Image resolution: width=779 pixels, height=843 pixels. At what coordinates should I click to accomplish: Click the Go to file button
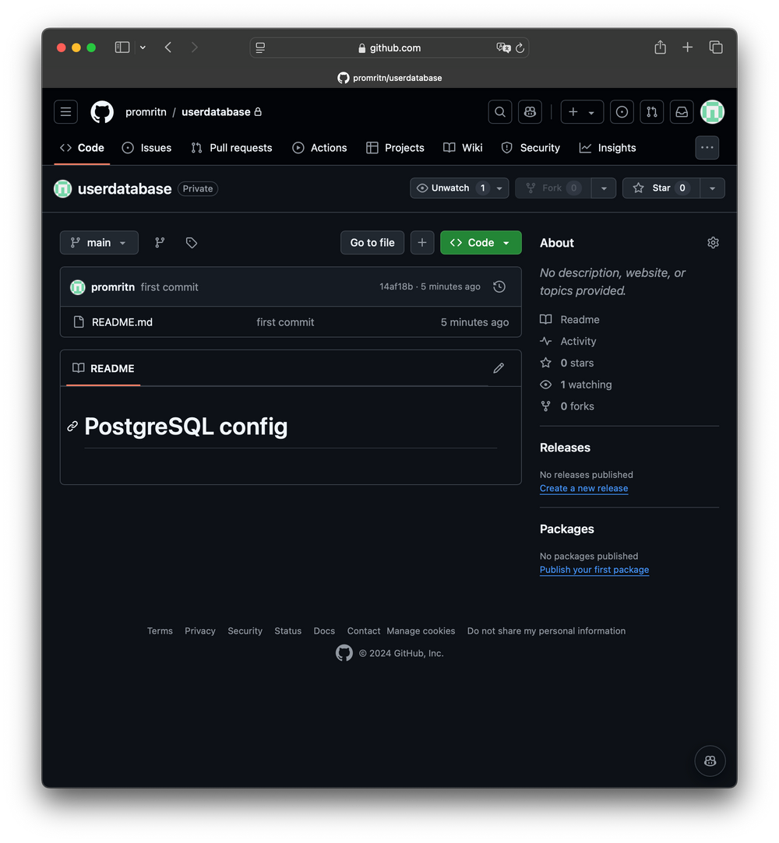[x=372, y=243]
